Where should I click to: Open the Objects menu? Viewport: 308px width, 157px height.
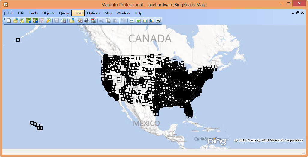coord(48,13)
